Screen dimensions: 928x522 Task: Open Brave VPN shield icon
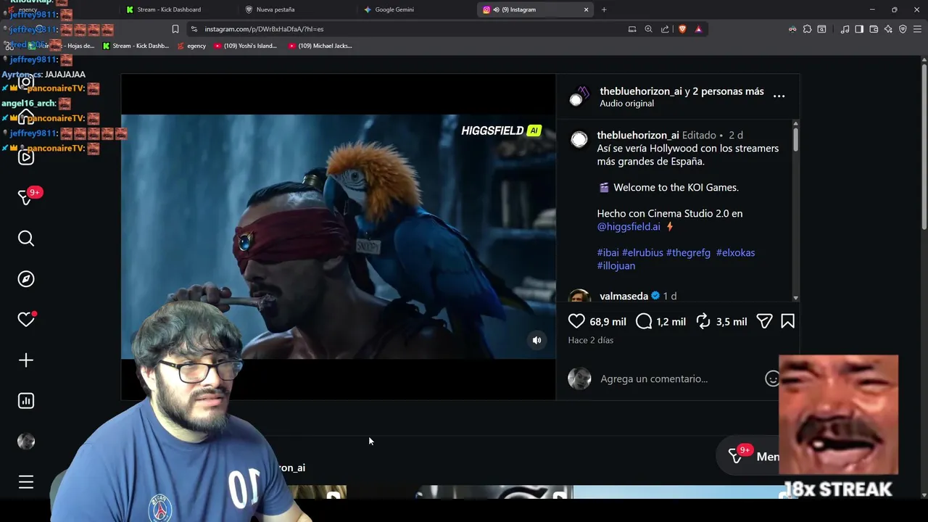point(903,29)
